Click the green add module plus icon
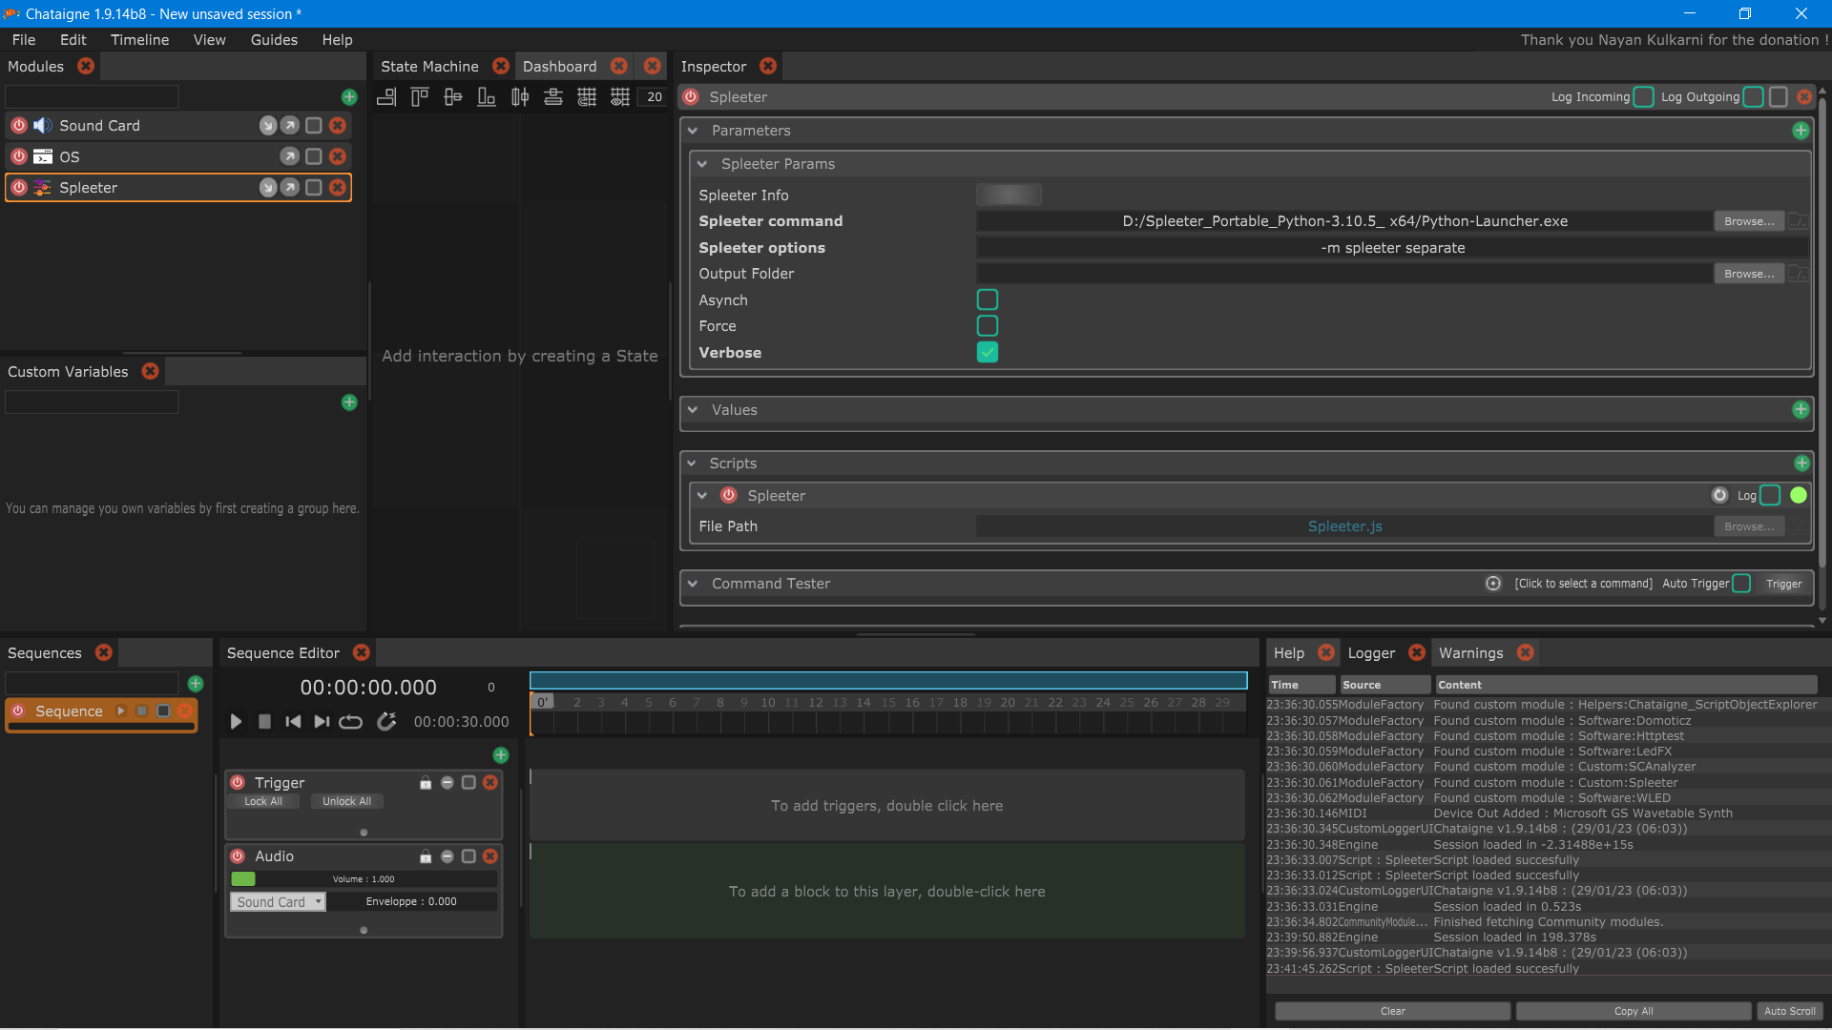The width and height of the screenshot is (1832, 1030). [349, 97]
